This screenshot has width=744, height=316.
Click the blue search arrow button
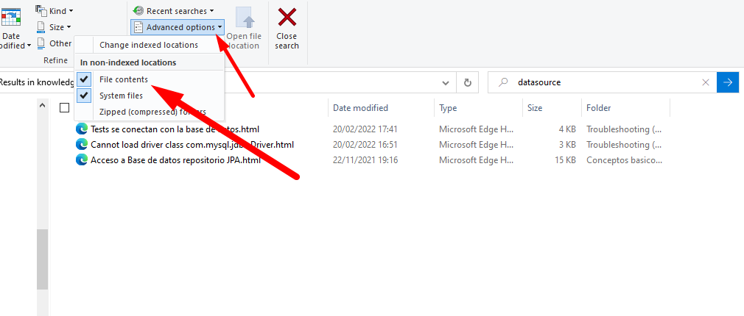point(728,82)
